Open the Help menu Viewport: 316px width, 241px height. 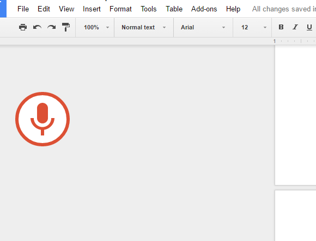(x=233, y=9)
